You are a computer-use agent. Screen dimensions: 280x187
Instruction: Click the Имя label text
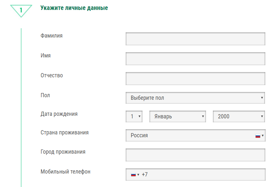(46, 55)
